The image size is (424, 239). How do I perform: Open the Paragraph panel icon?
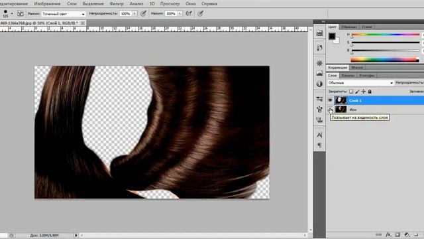[319, 145]
